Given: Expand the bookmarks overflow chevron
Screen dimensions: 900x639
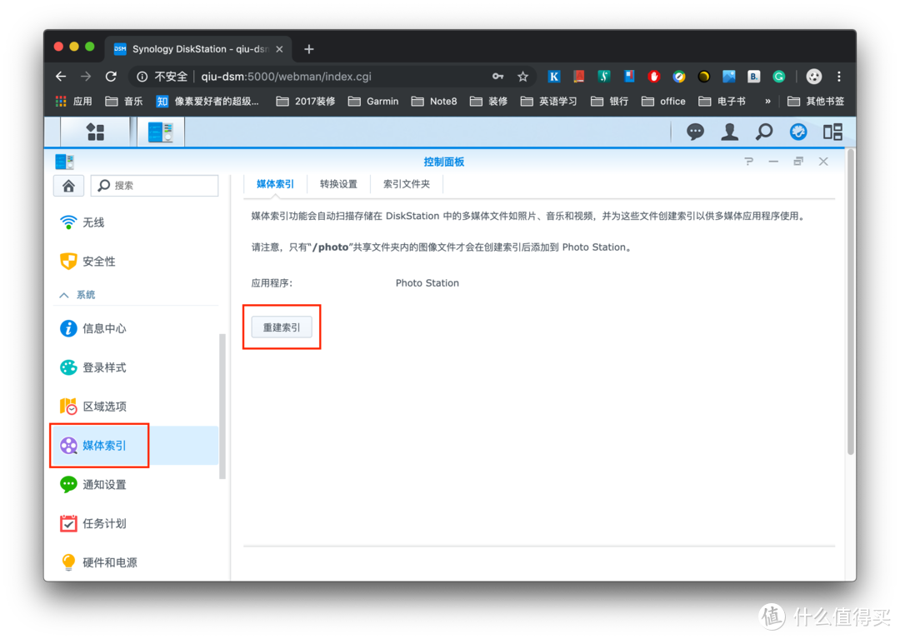Looking at the screenshot, I should [x=767, y=101].
